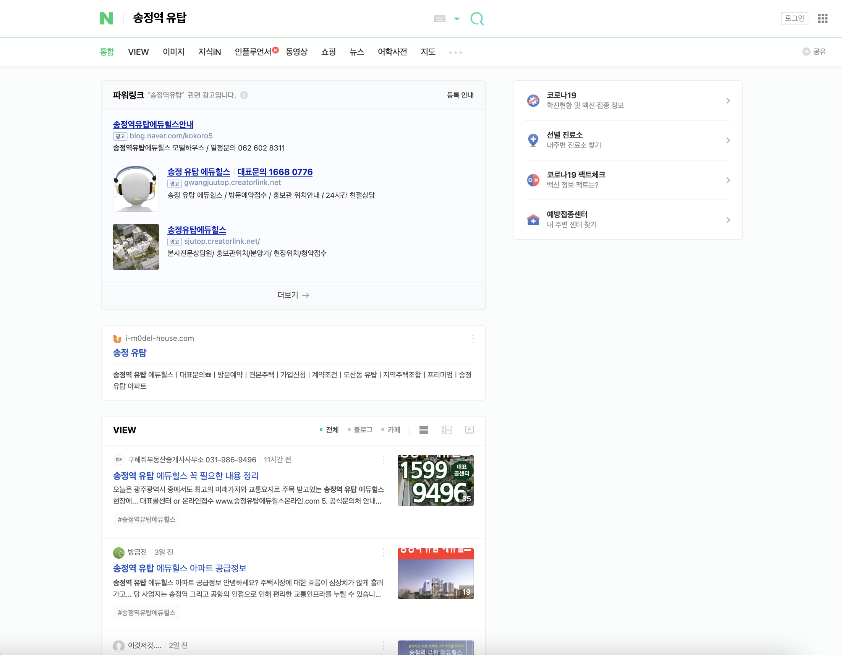Expand more tabs via three dots
The height and width of the screenshot is (655, 842).
(x=455, y=52)
